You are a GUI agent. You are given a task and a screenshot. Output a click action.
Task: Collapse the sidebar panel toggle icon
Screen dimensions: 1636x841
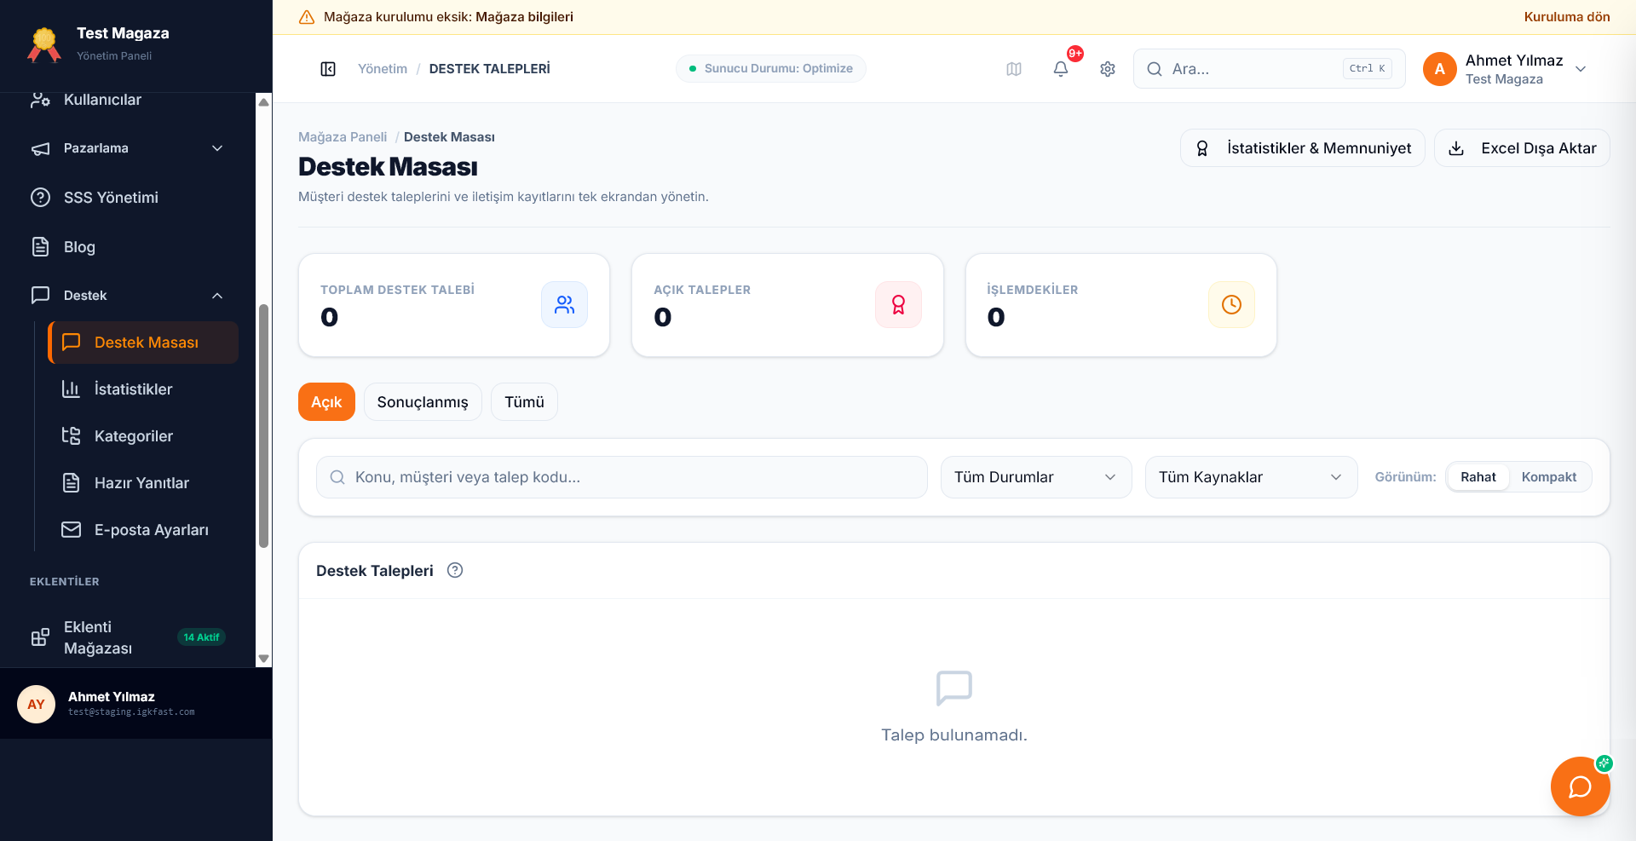(x=328, y=69)
